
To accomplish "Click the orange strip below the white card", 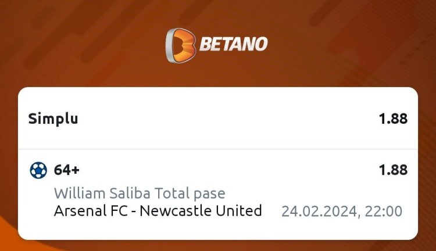I will (218, 246).
